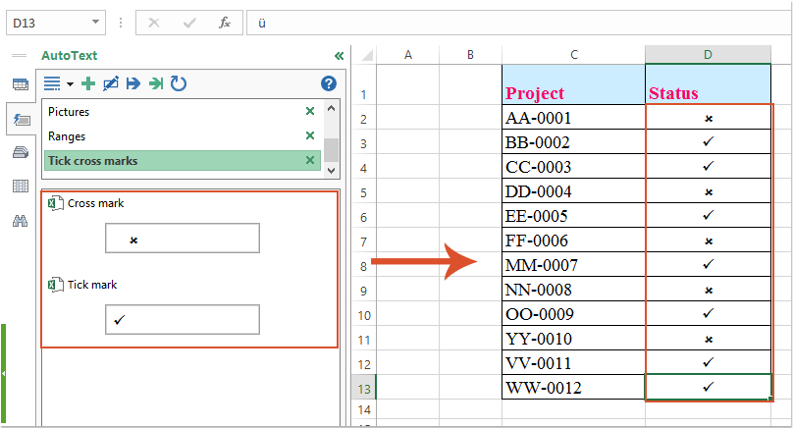Image resolution: width=793 pixels, height=428 pixels.
Task: Collapse the AutoText pane with double chevron
Action: [x=339, y=56]
